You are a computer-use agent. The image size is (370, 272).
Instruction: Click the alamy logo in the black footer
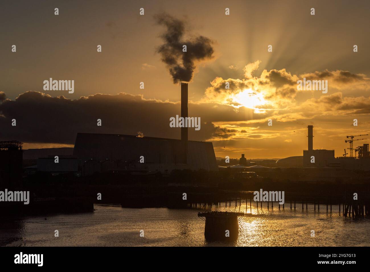click(x=28, y=259)
